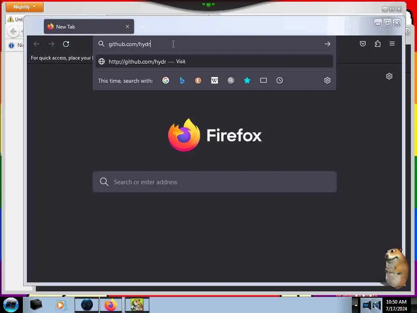Click the warning icon tab in the background window
Viewport: 417px width, 313px height.
11,19
